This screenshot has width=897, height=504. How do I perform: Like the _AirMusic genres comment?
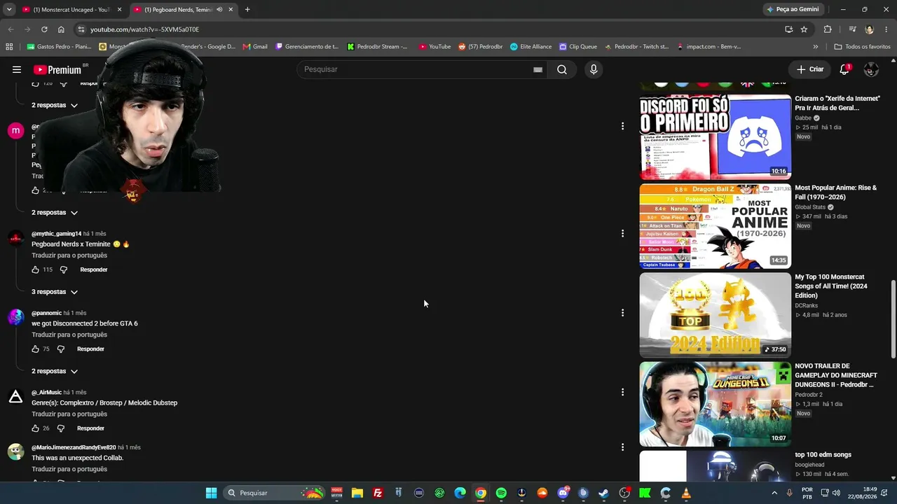(x=36, y=428)
